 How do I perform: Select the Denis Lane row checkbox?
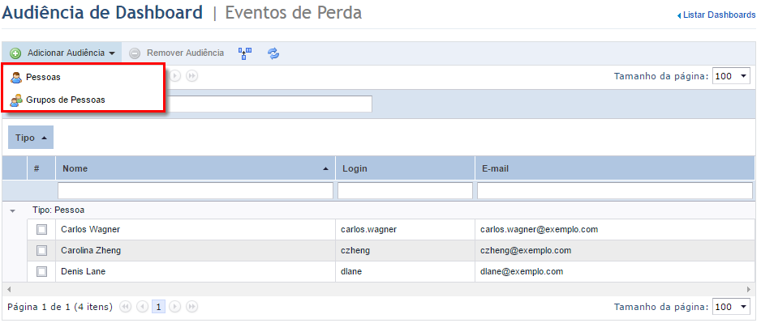[42, 272]
